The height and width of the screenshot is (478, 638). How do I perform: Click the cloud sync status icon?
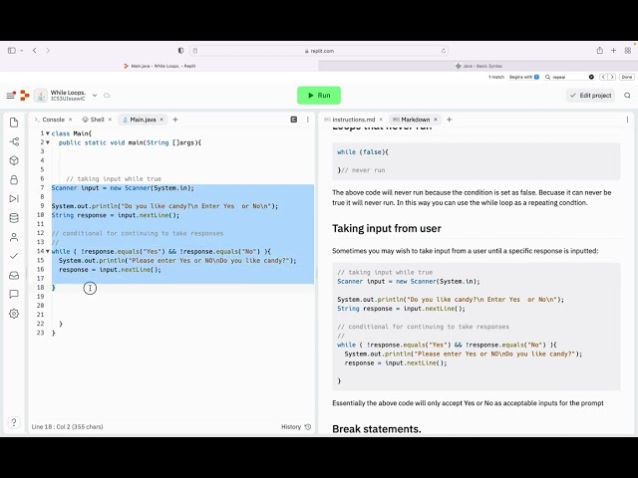[x=107, y=96]
